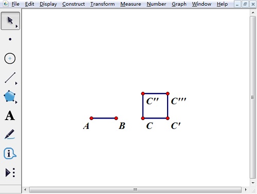Click point C''' of the square
The width and height of the screenshot is (257, 194).
[x=168, y=93]
